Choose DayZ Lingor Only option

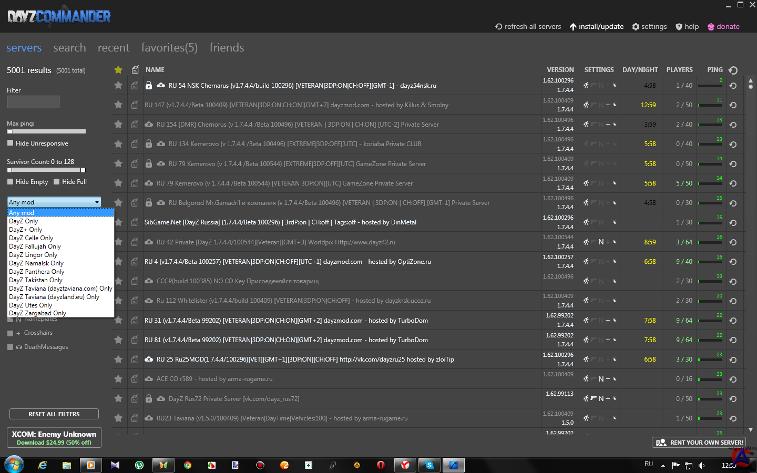click(x=33, y=255)
